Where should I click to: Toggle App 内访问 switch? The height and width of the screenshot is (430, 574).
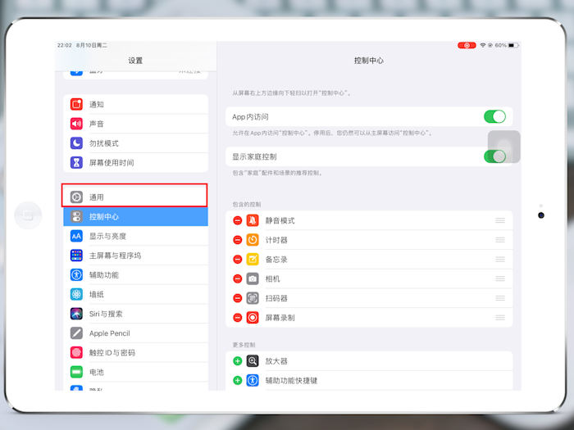tap(495, 116)
